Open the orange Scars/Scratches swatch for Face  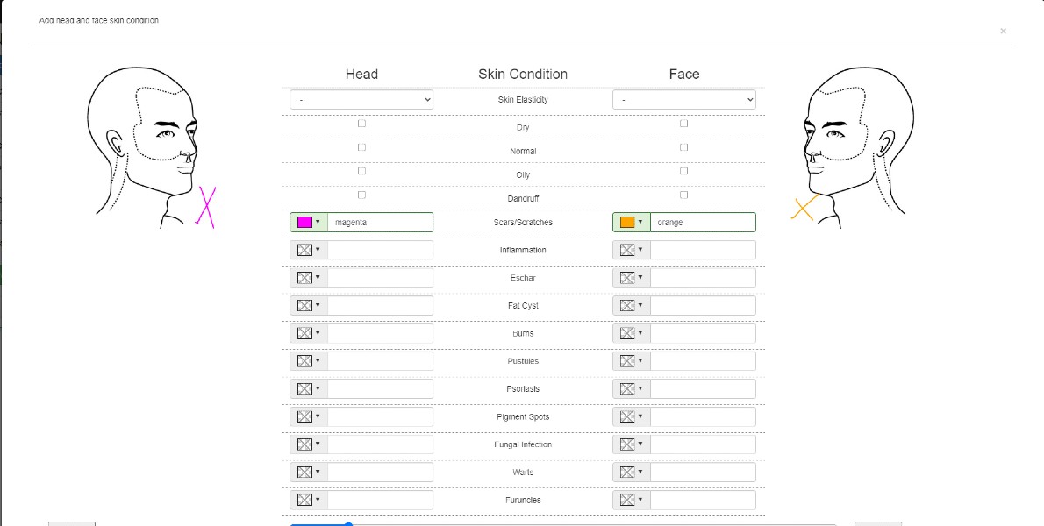pos(630,223)
